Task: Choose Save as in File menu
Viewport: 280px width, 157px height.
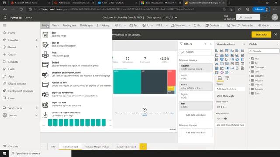Action: (77, 44)
